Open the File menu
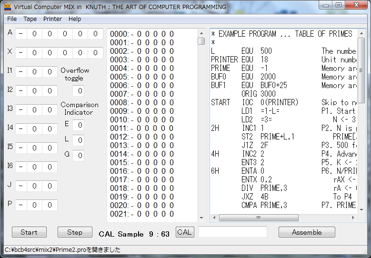Image resolution: width=371 pixels, height=258 pixels. [12, 19]
